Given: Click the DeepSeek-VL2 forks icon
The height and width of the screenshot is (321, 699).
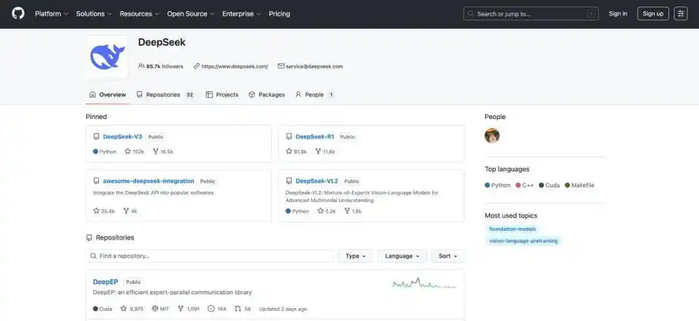Looking at the screenshot, I should coord(346,211).
